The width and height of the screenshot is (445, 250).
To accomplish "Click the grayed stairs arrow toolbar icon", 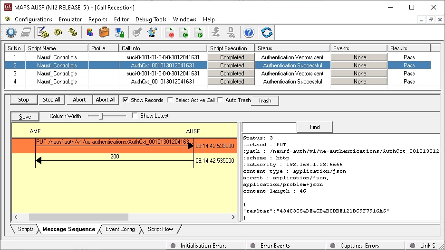I will click(216, 32).
